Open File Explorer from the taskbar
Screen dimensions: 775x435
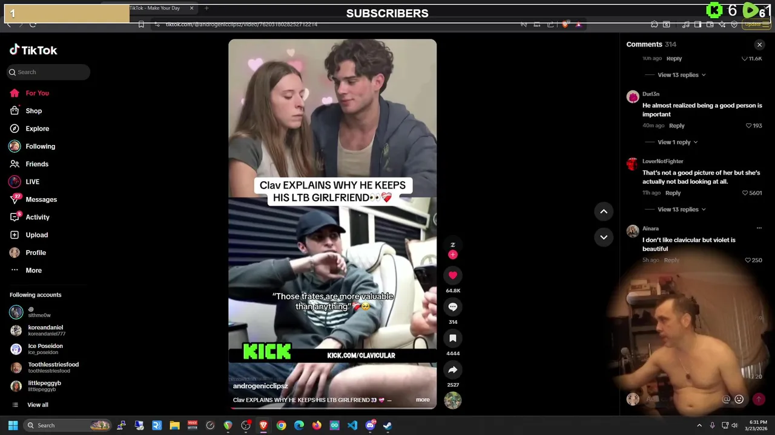tap(174, 425)
